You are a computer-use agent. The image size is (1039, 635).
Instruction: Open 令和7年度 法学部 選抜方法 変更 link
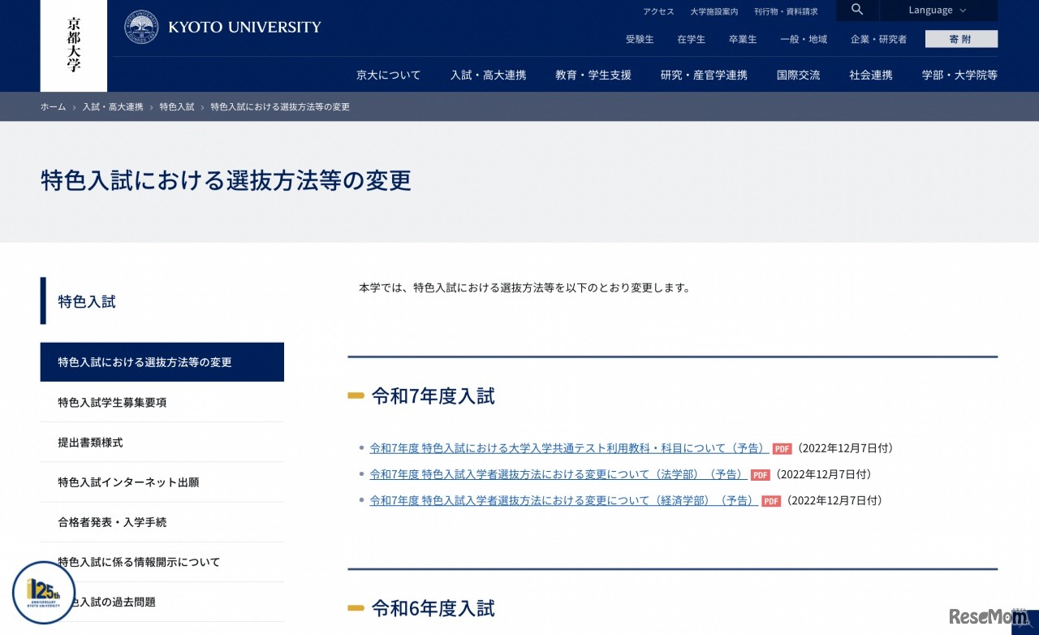pos(558,474)
